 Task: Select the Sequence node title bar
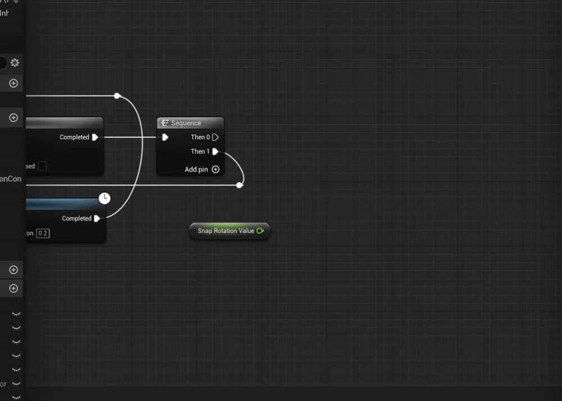pyautogui.click(x=191, y=123)
